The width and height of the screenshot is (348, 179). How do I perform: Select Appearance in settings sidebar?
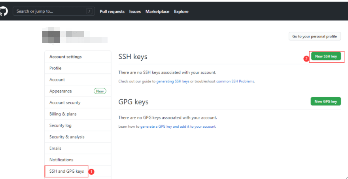78,91
